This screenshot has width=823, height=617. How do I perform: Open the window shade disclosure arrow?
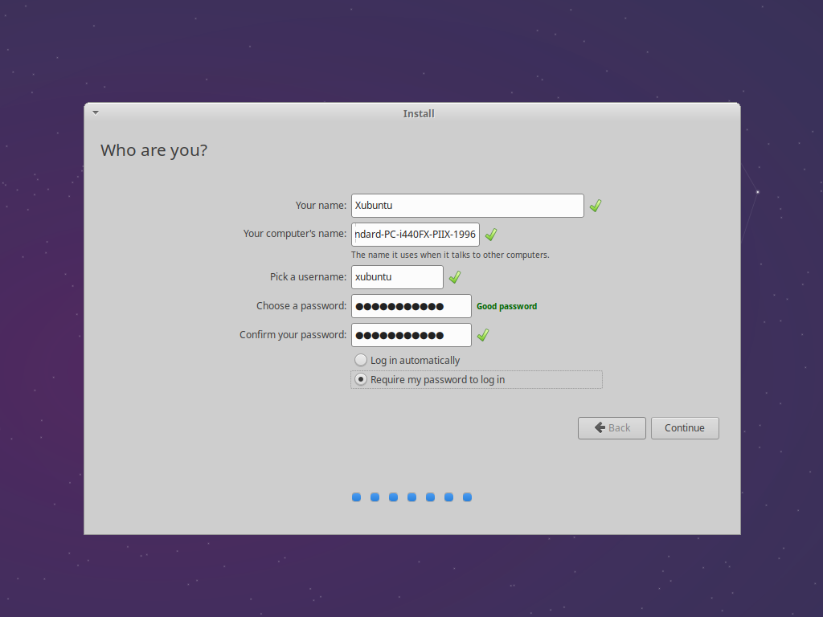[x=95, y=112]
